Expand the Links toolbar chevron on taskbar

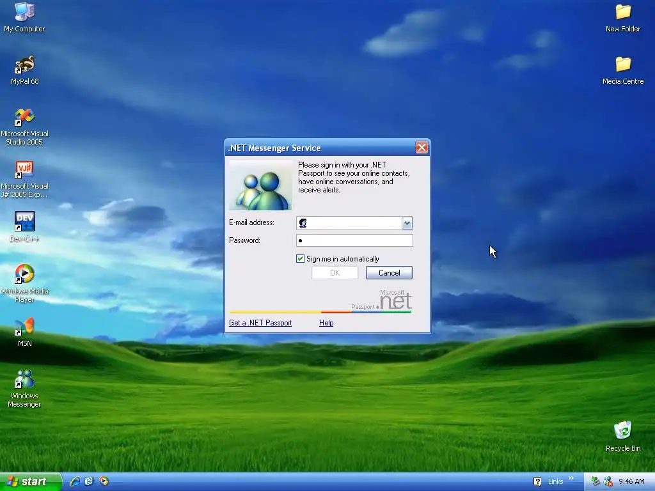(571, 478)
